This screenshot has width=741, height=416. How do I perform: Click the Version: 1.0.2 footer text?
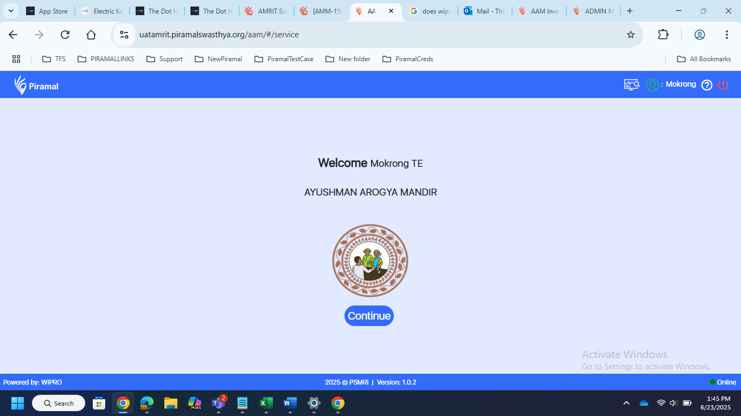pos(397,382)
